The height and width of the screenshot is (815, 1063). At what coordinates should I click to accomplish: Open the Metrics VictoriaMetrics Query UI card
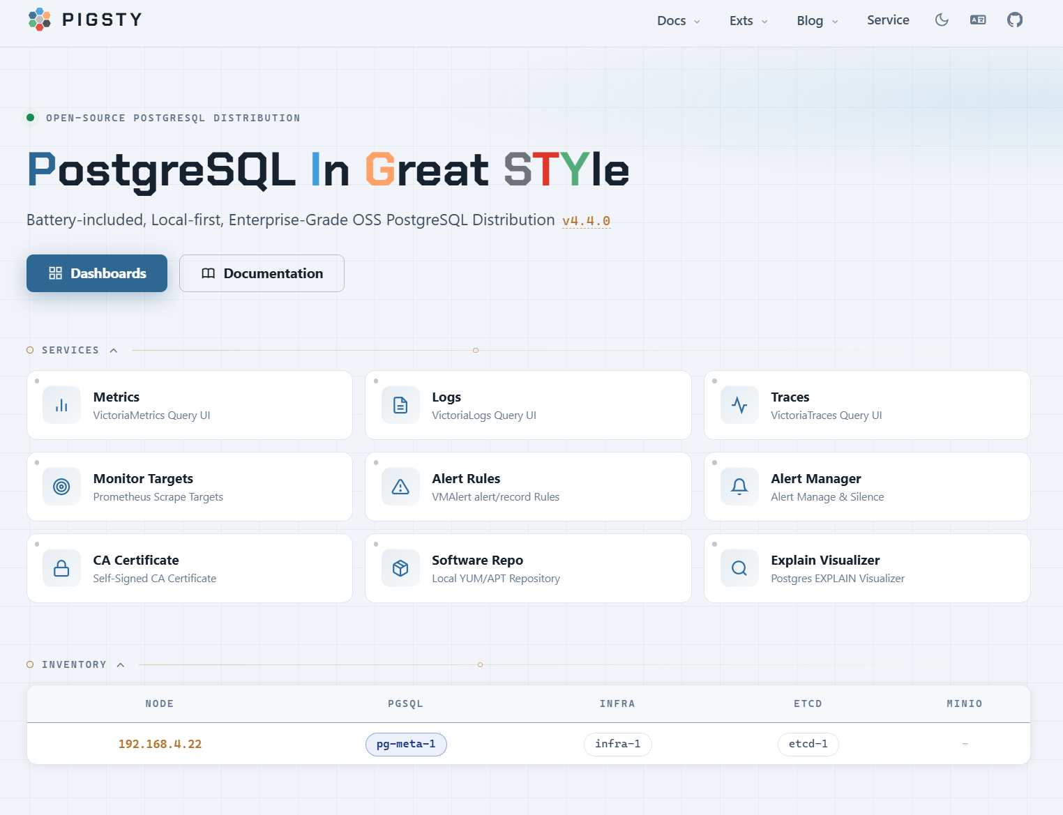click(190, 405)
